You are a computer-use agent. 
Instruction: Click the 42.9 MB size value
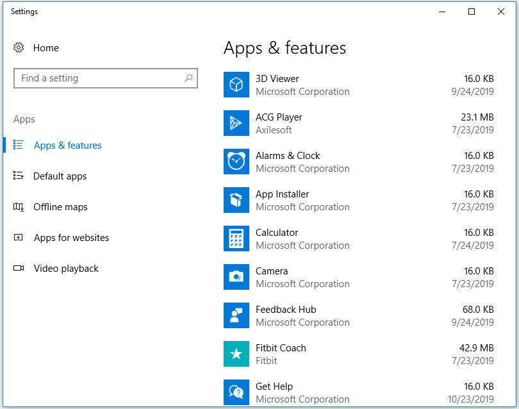pos(477,348)
